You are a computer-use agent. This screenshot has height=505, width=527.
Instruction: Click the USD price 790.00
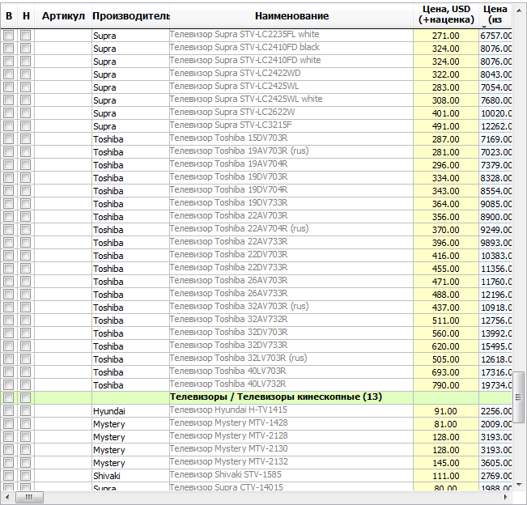[446, 385]
